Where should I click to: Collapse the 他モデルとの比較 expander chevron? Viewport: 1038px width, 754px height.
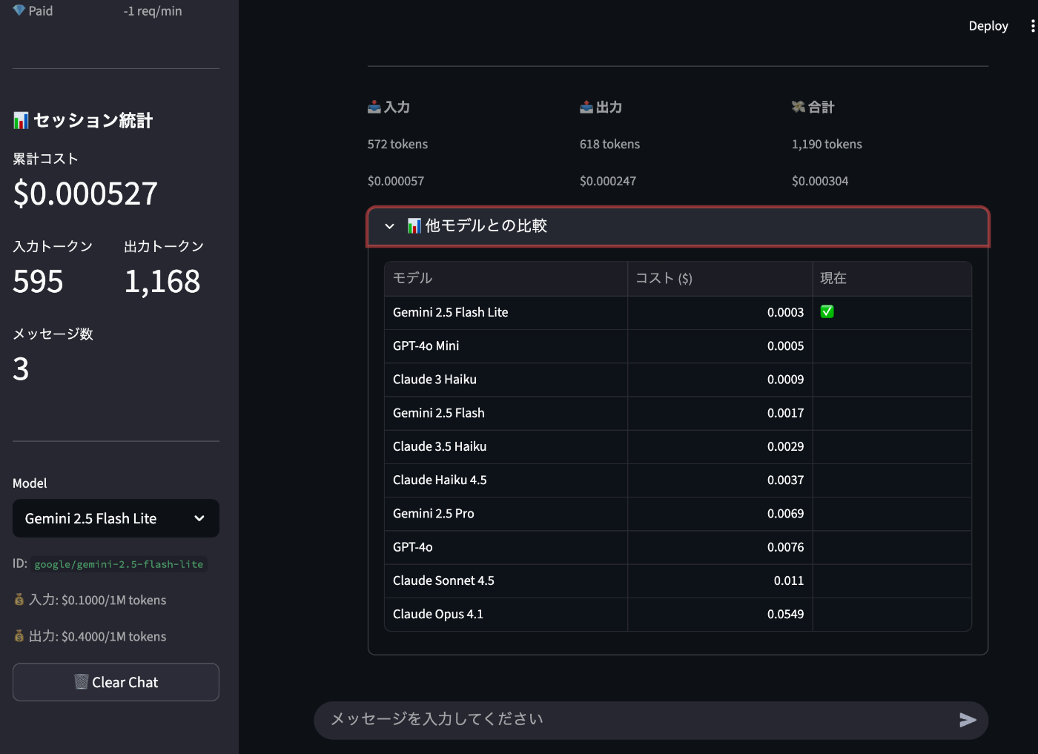coord(390,226)
